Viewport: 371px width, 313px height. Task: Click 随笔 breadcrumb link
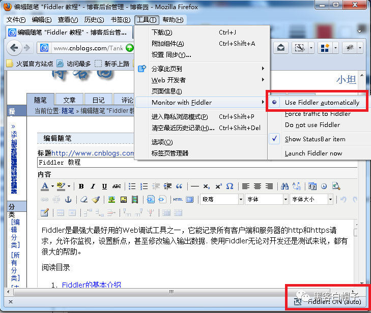click(68, 111)
